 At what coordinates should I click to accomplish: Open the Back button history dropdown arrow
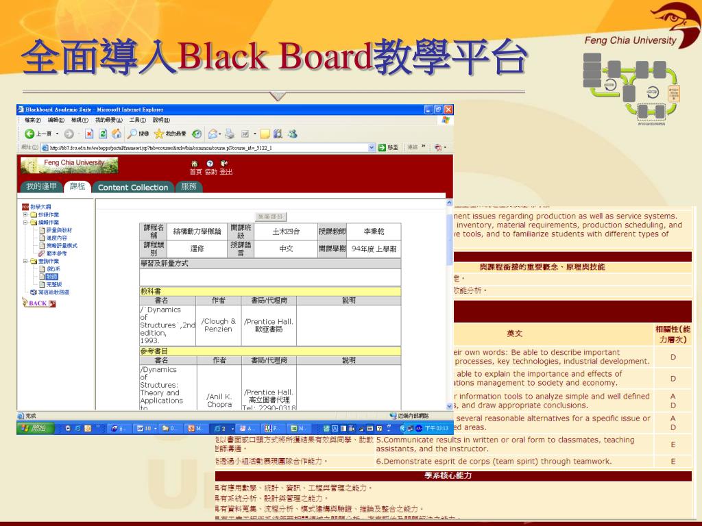pos(57,134)
